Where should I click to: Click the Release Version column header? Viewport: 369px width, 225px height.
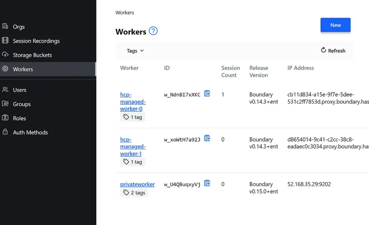pos(259,72)
